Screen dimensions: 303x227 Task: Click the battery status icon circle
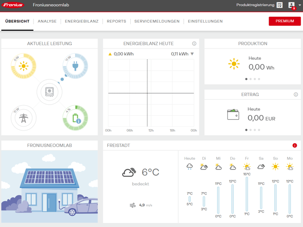pos(75,118)
